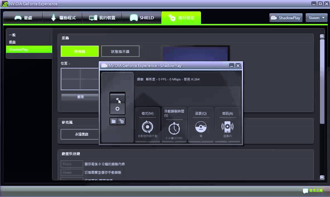Image resolution: width=330 pixels, height=197 pixels.
Task: Click the first None hotkey field
Action: [x=72, y=164]
